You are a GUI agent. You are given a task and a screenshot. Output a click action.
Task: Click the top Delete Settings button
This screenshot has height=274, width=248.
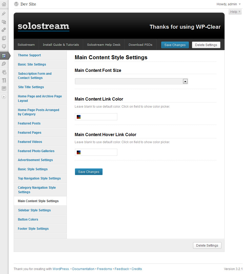[206, 45]
